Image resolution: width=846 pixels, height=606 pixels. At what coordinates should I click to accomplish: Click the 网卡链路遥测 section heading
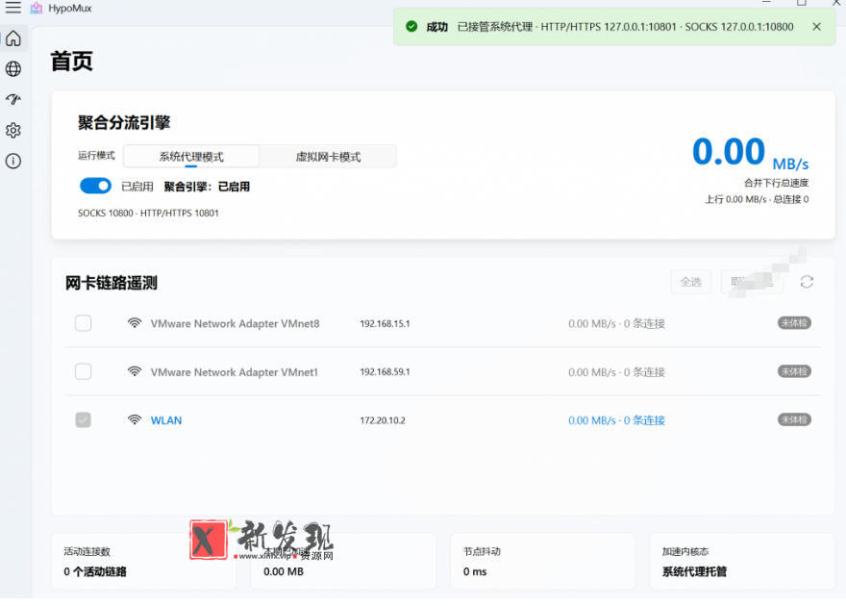[112, 283]
